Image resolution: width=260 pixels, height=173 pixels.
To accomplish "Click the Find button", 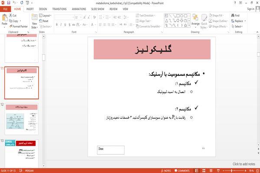I will coord(235,16).
